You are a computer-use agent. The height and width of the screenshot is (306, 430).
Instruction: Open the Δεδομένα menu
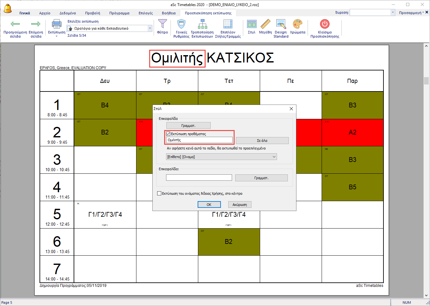point(68,13)
